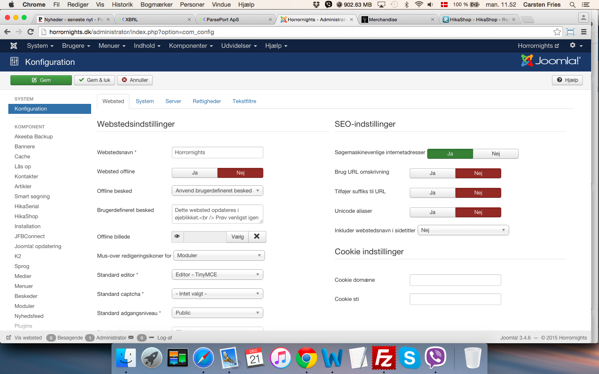Open Skype in the Dock
Image resolution: width=599 pixels, height=374 pixels.
coord(410,357)
